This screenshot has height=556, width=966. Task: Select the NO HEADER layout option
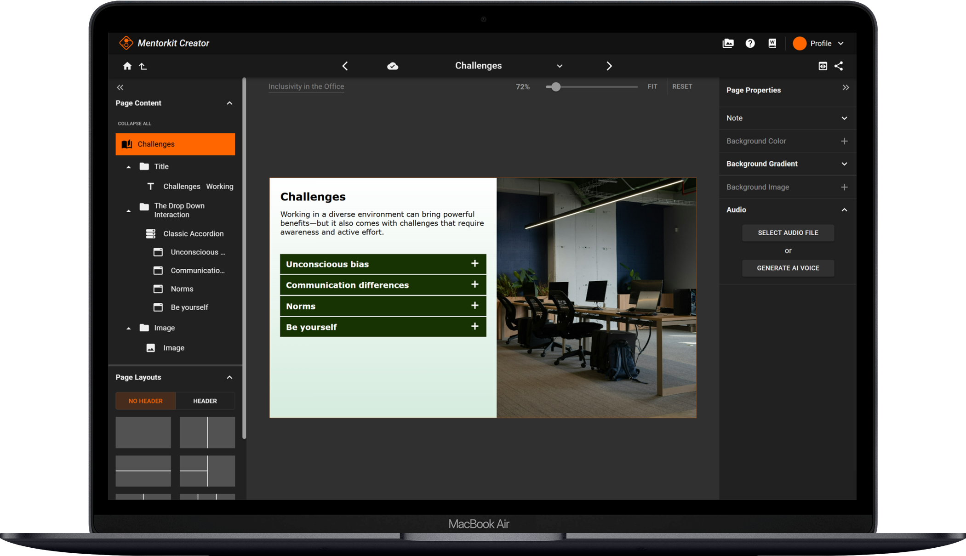145,401
